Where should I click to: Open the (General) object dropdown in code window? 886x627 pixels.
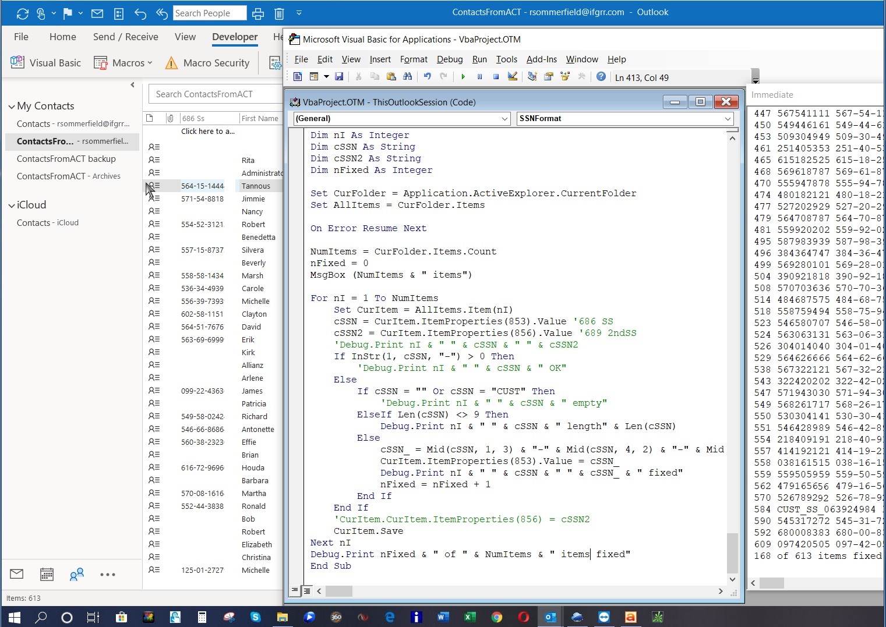505,119
